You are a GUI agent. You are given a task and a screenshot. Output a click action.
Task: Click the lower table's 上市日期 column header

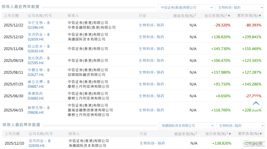tap(12, 134)
